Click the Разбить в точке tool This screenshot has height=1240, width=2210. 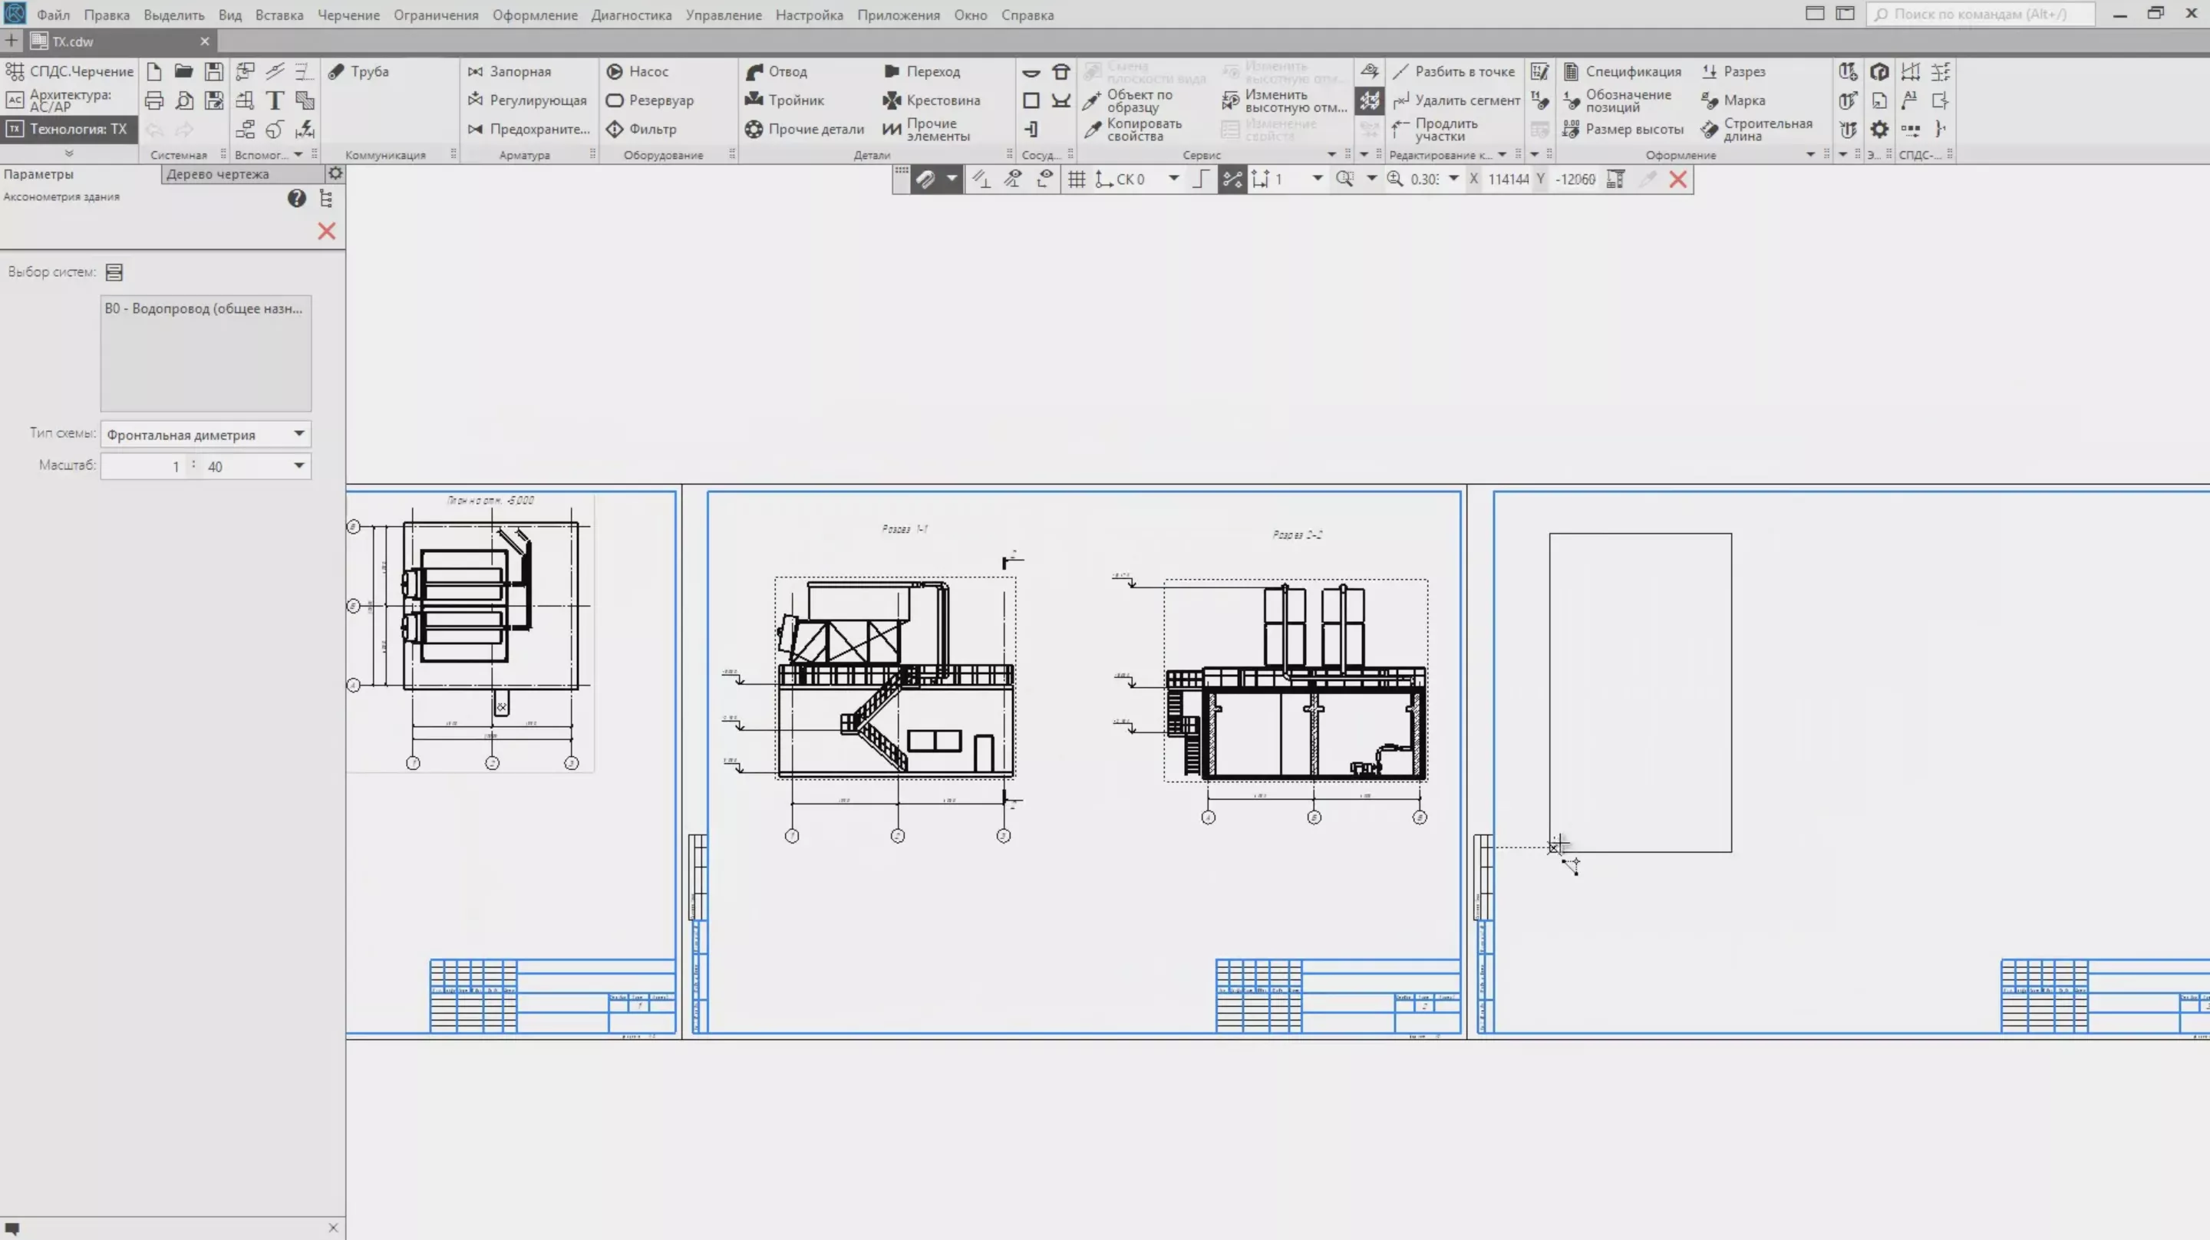pos(1454,71)
